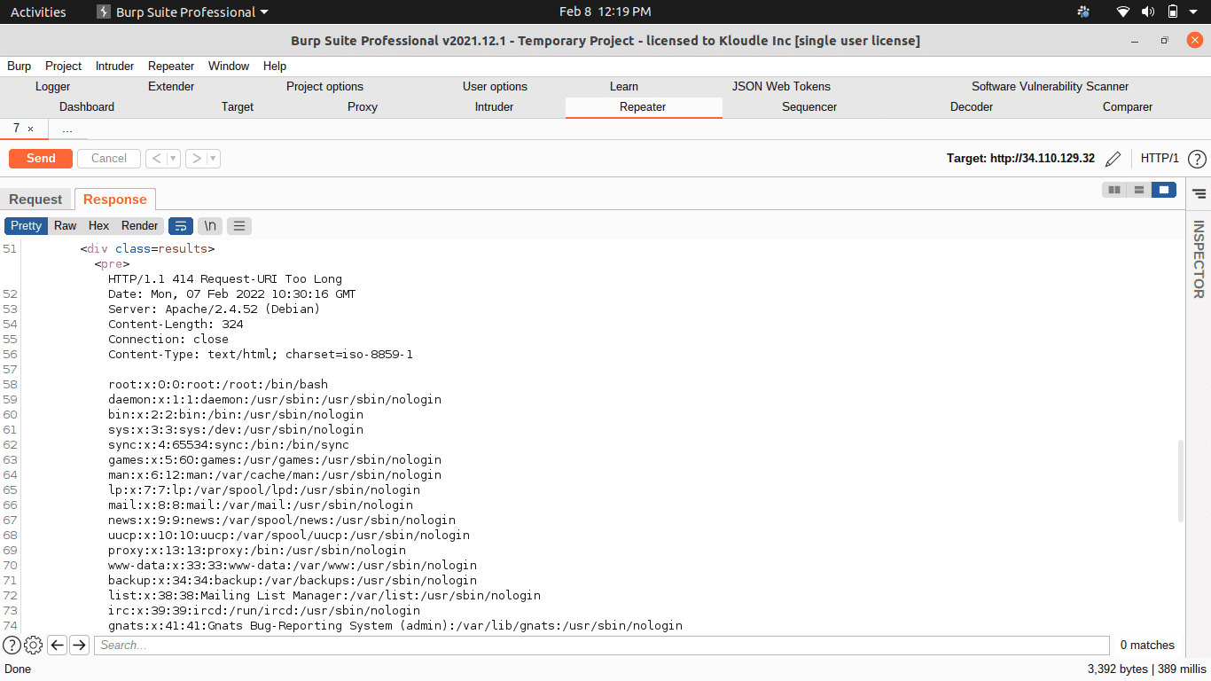Toggle word wrap icon in response toolbar
The height and width of the screenshot is (681, 1211).
click(x=181, y=226)
